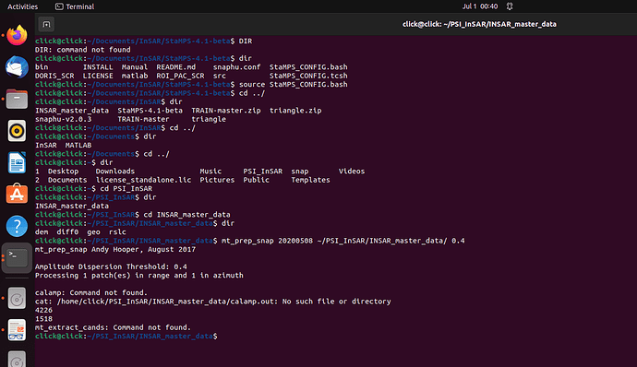Open Firefox from the dock
Screen dimensions: 637x367
17,35
